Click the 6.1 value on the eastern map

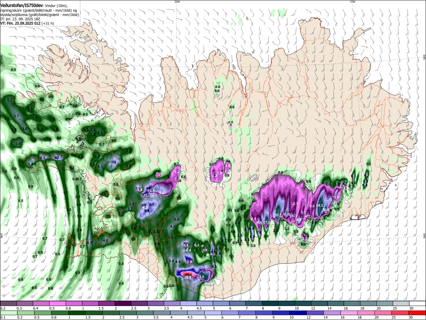(x=353, y=176)
